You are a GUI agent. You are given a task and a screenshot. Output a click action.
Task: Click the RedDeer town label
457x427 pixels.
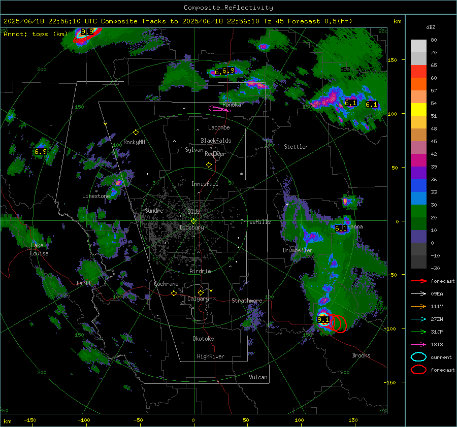pyautogui.click(x=215, y=154)
